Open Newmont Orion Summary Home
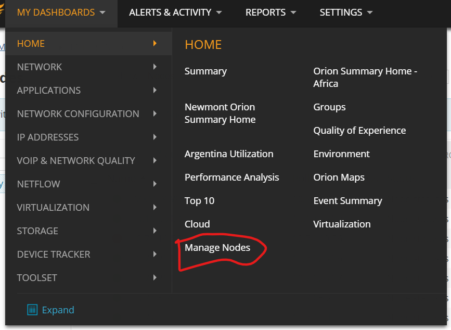 point(220,113)
